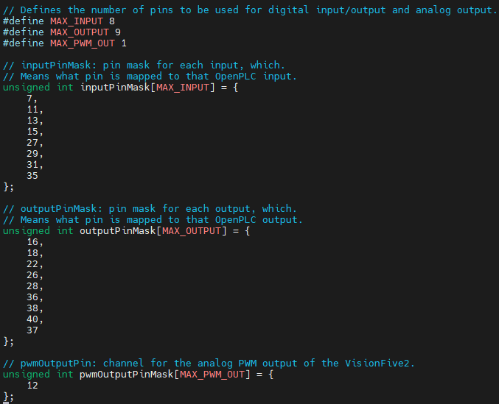Click the MAX_PWM_OUT define name
This screenshot has width=499, height=404.
(x=83, y=43)
